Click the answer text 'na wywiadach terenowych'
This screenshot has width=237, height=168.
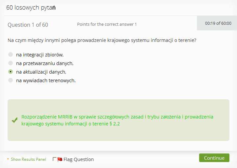click(x=46, y=81)
